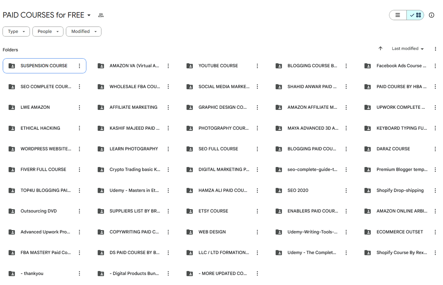Open more actions for ETHICAL HACKING folder
The image size is (443, 285).
pyautogui.click(x=79, y=128)
